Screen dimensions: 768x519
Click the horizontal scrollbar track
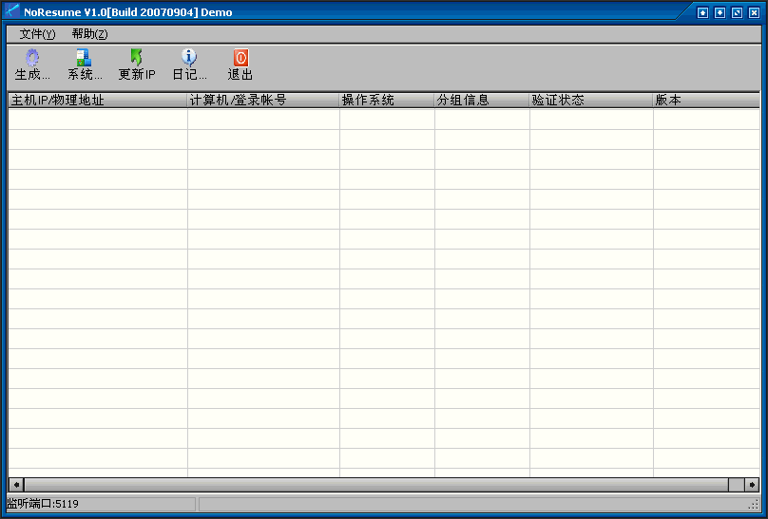pyautogui.click(x=380, y=485)
